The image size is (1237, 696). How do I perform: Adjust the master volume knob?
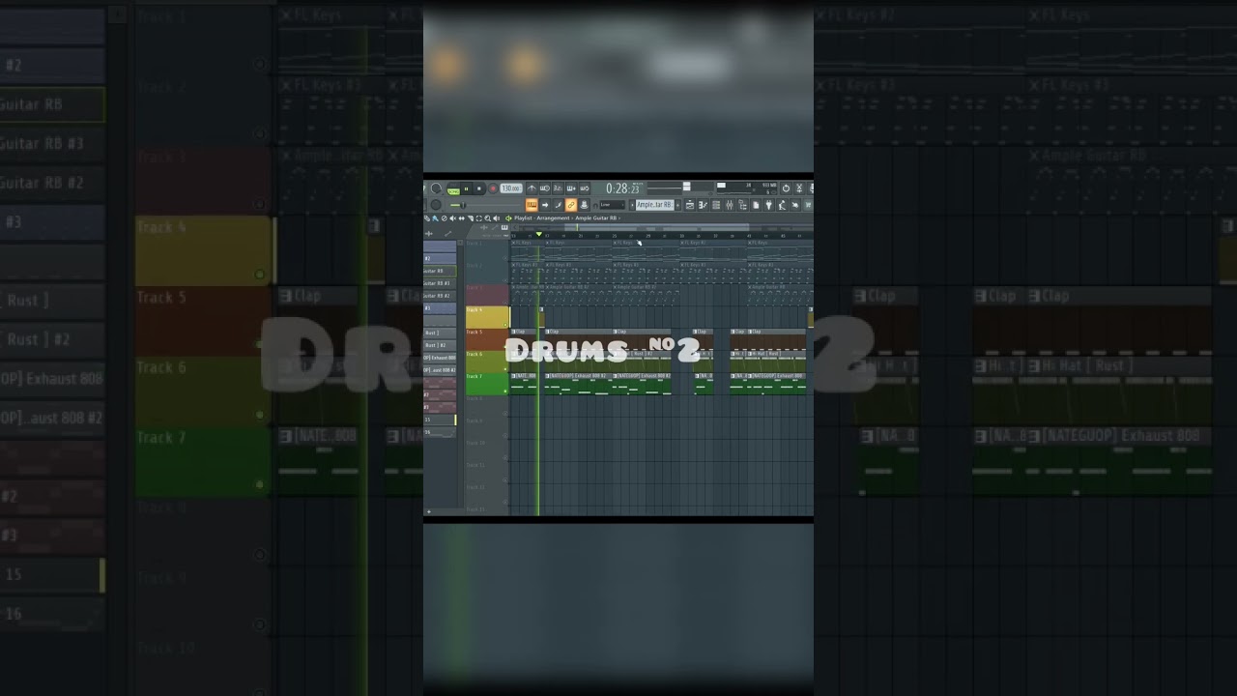pos(436,188)
